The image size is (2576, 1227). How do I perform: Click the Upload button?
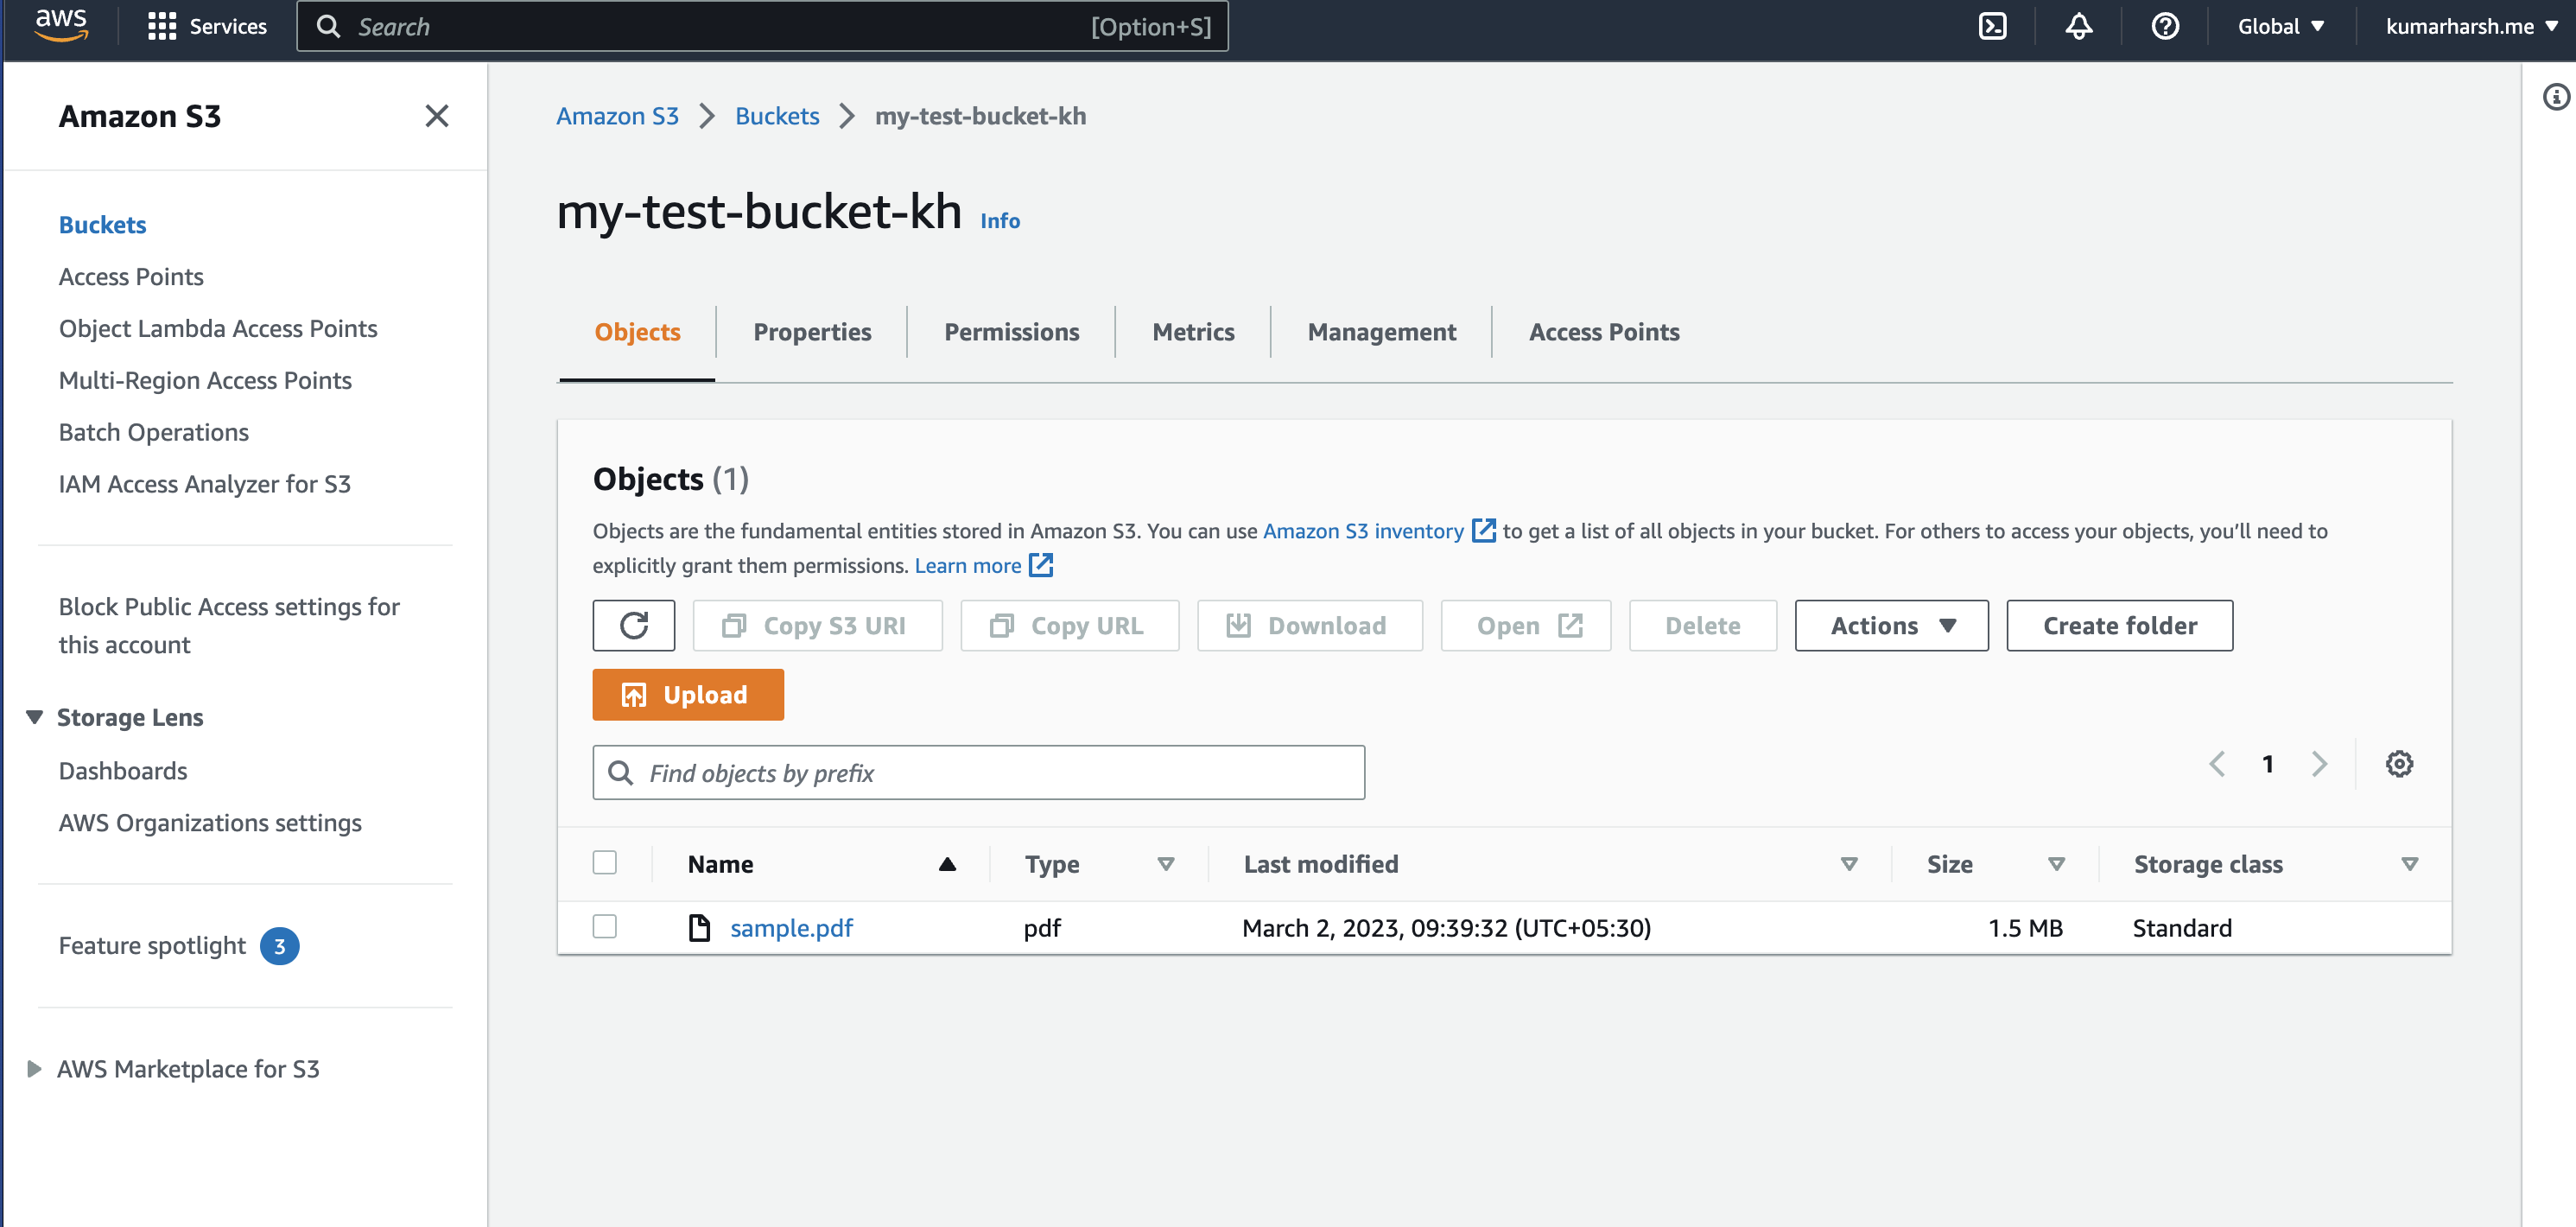tap(688, 694)
